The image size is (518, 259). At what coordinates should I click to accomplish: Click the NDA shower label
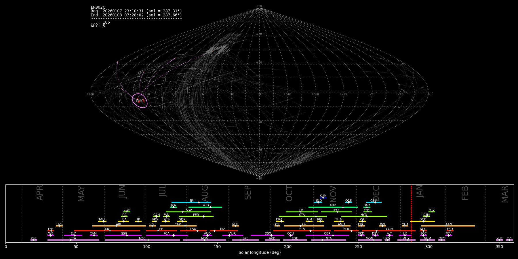click(204, 238)
